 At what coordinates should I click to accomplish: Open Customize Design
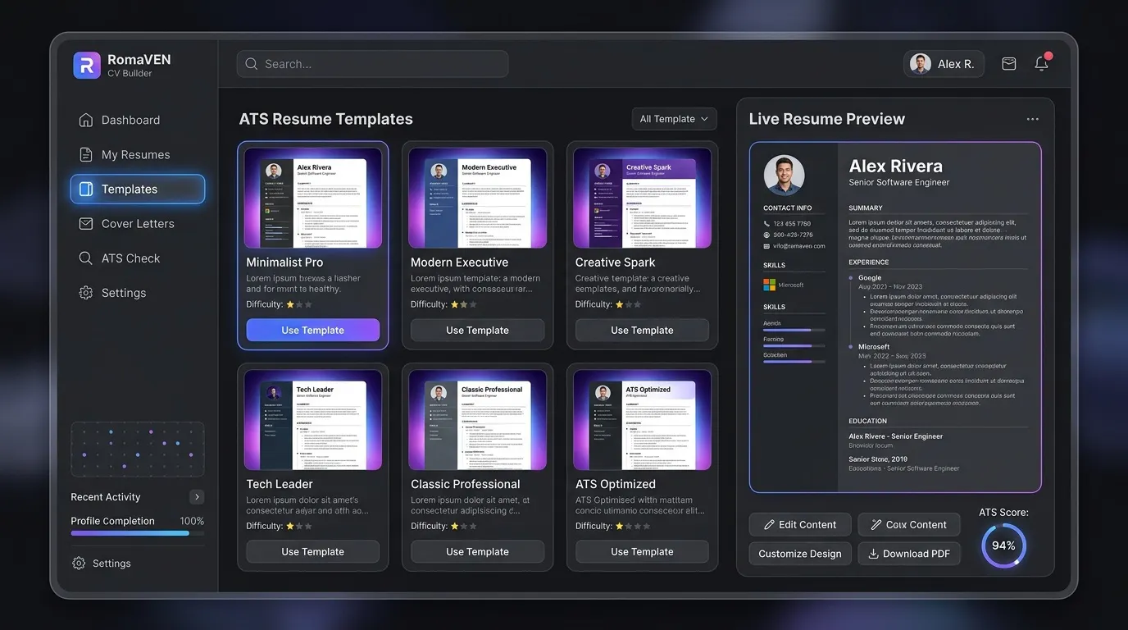point(800,554)
